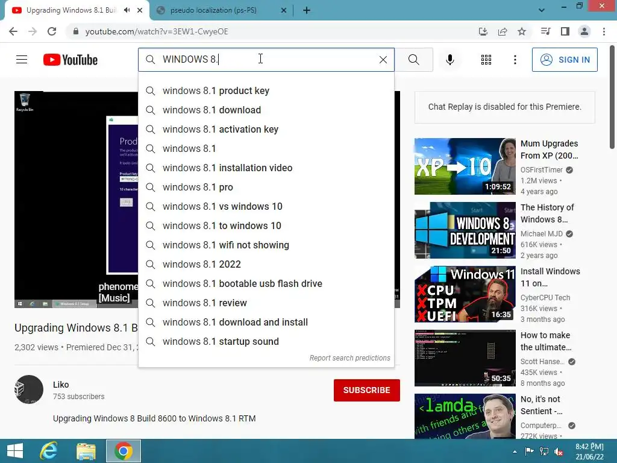Open YouTube settings three-dot menu
617x463 pixels.
[515, 60]
